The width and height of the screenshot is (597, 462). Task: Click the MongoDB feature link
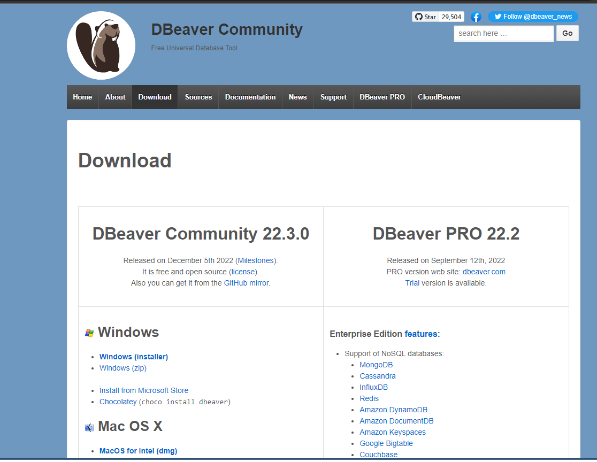[x=376, y=365]
